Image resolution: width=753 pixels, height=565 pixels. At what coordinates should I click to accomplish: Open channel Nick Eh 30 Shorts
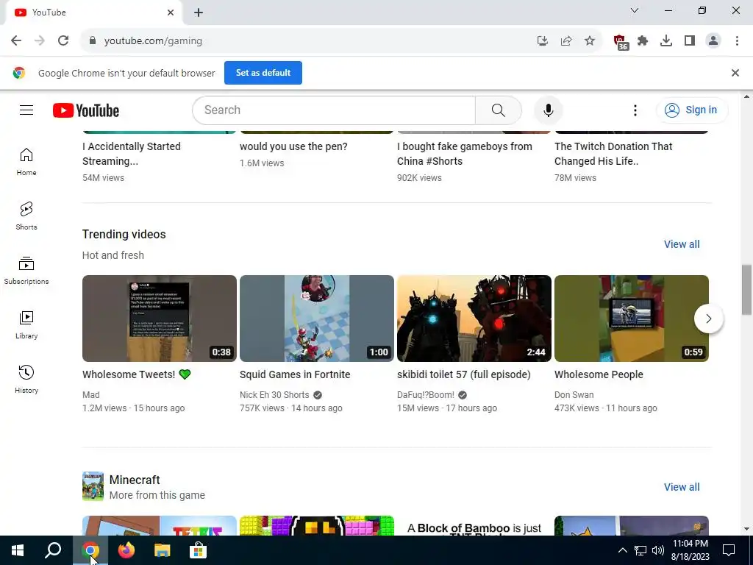pos(274,395)
